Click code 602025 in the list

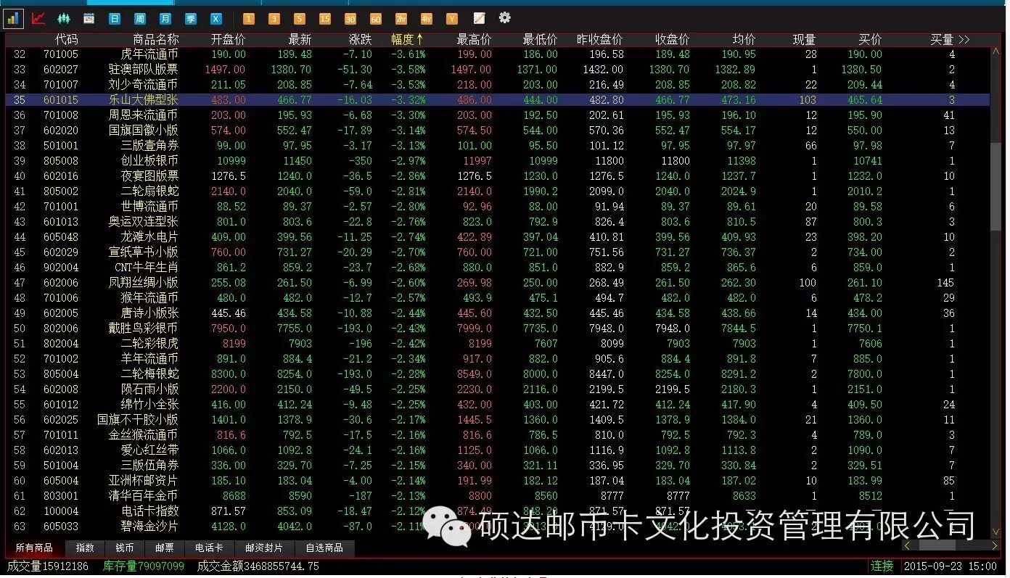(x=61, y=420)
